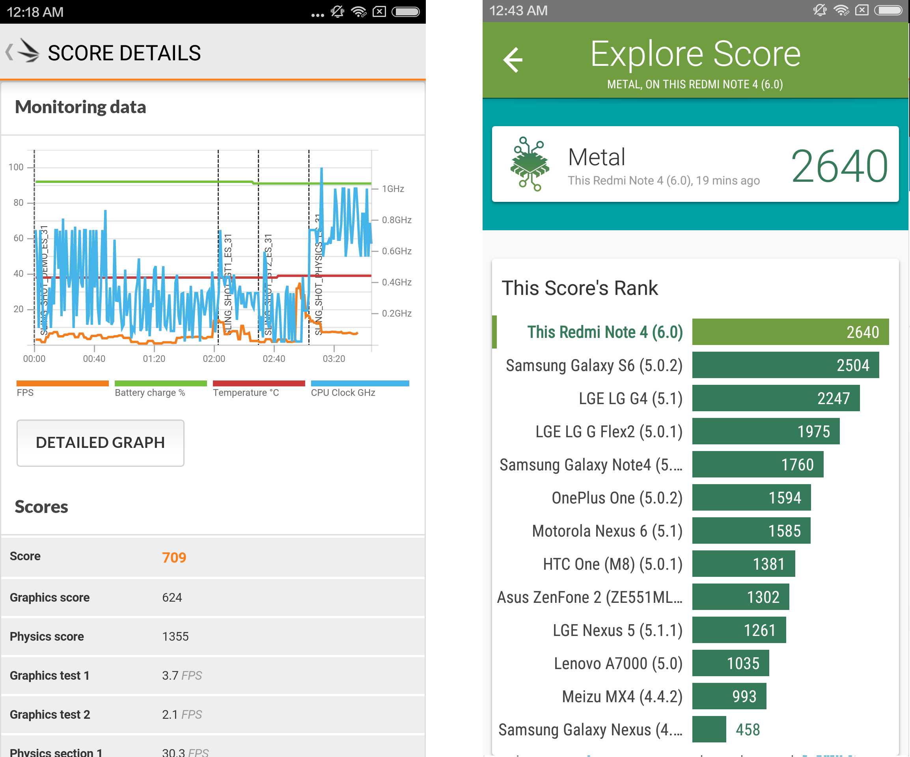Screen dimensions: 910x757
Task: Select the Graphics test 2 row
Action: click(x=213, y=714)
